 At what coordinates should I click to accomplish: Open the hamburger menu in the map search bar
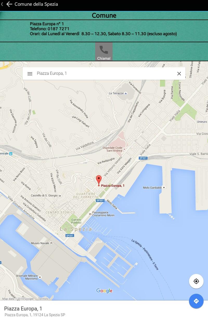tap(30, 74)
